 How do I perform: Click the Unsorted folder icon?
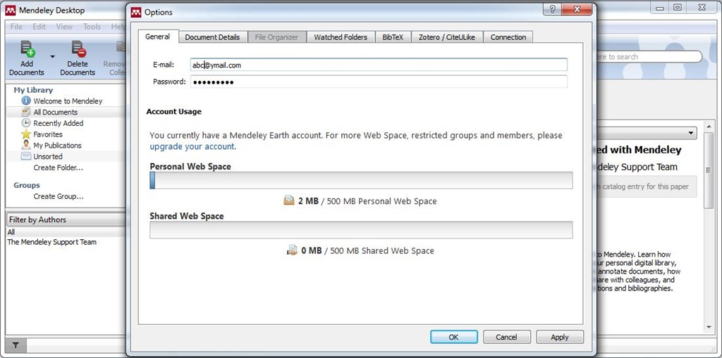pyautogui.click(x=26, y=156)
